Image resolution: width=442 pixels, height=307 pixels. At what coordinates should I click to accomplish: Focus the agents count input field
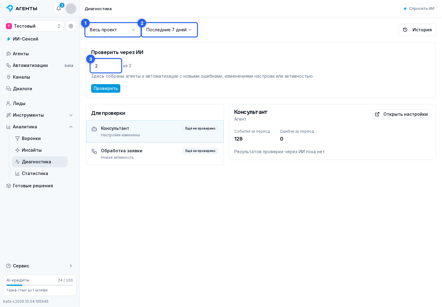point(106,66)
